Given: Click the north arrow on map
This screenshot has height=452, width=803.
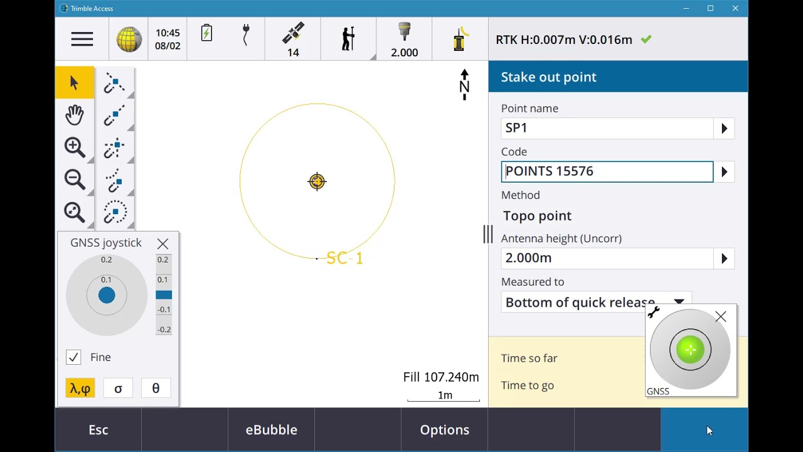Looking at the screenshot, I should 464,85.
